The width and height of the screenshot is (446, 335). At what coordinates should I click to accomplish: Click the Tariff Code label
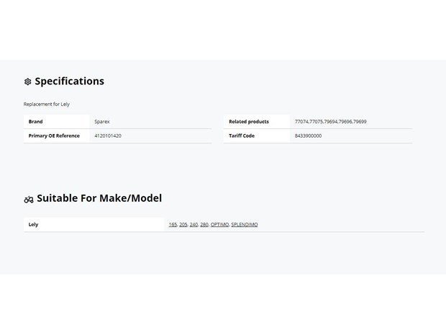[242, 136]
